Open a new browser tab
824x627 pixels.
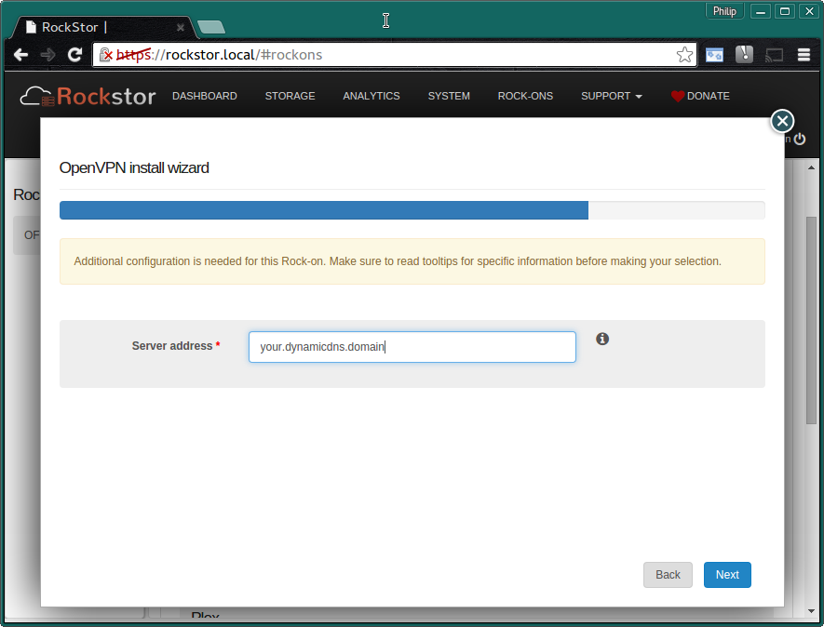click(x=211, y=27)
